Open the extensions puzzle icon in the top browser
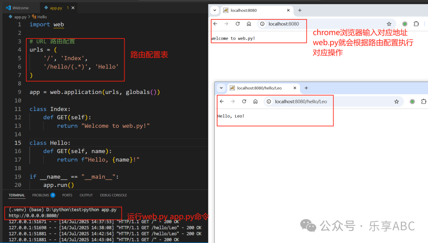This screenshot has height=243, width=428. coord(416,24)
